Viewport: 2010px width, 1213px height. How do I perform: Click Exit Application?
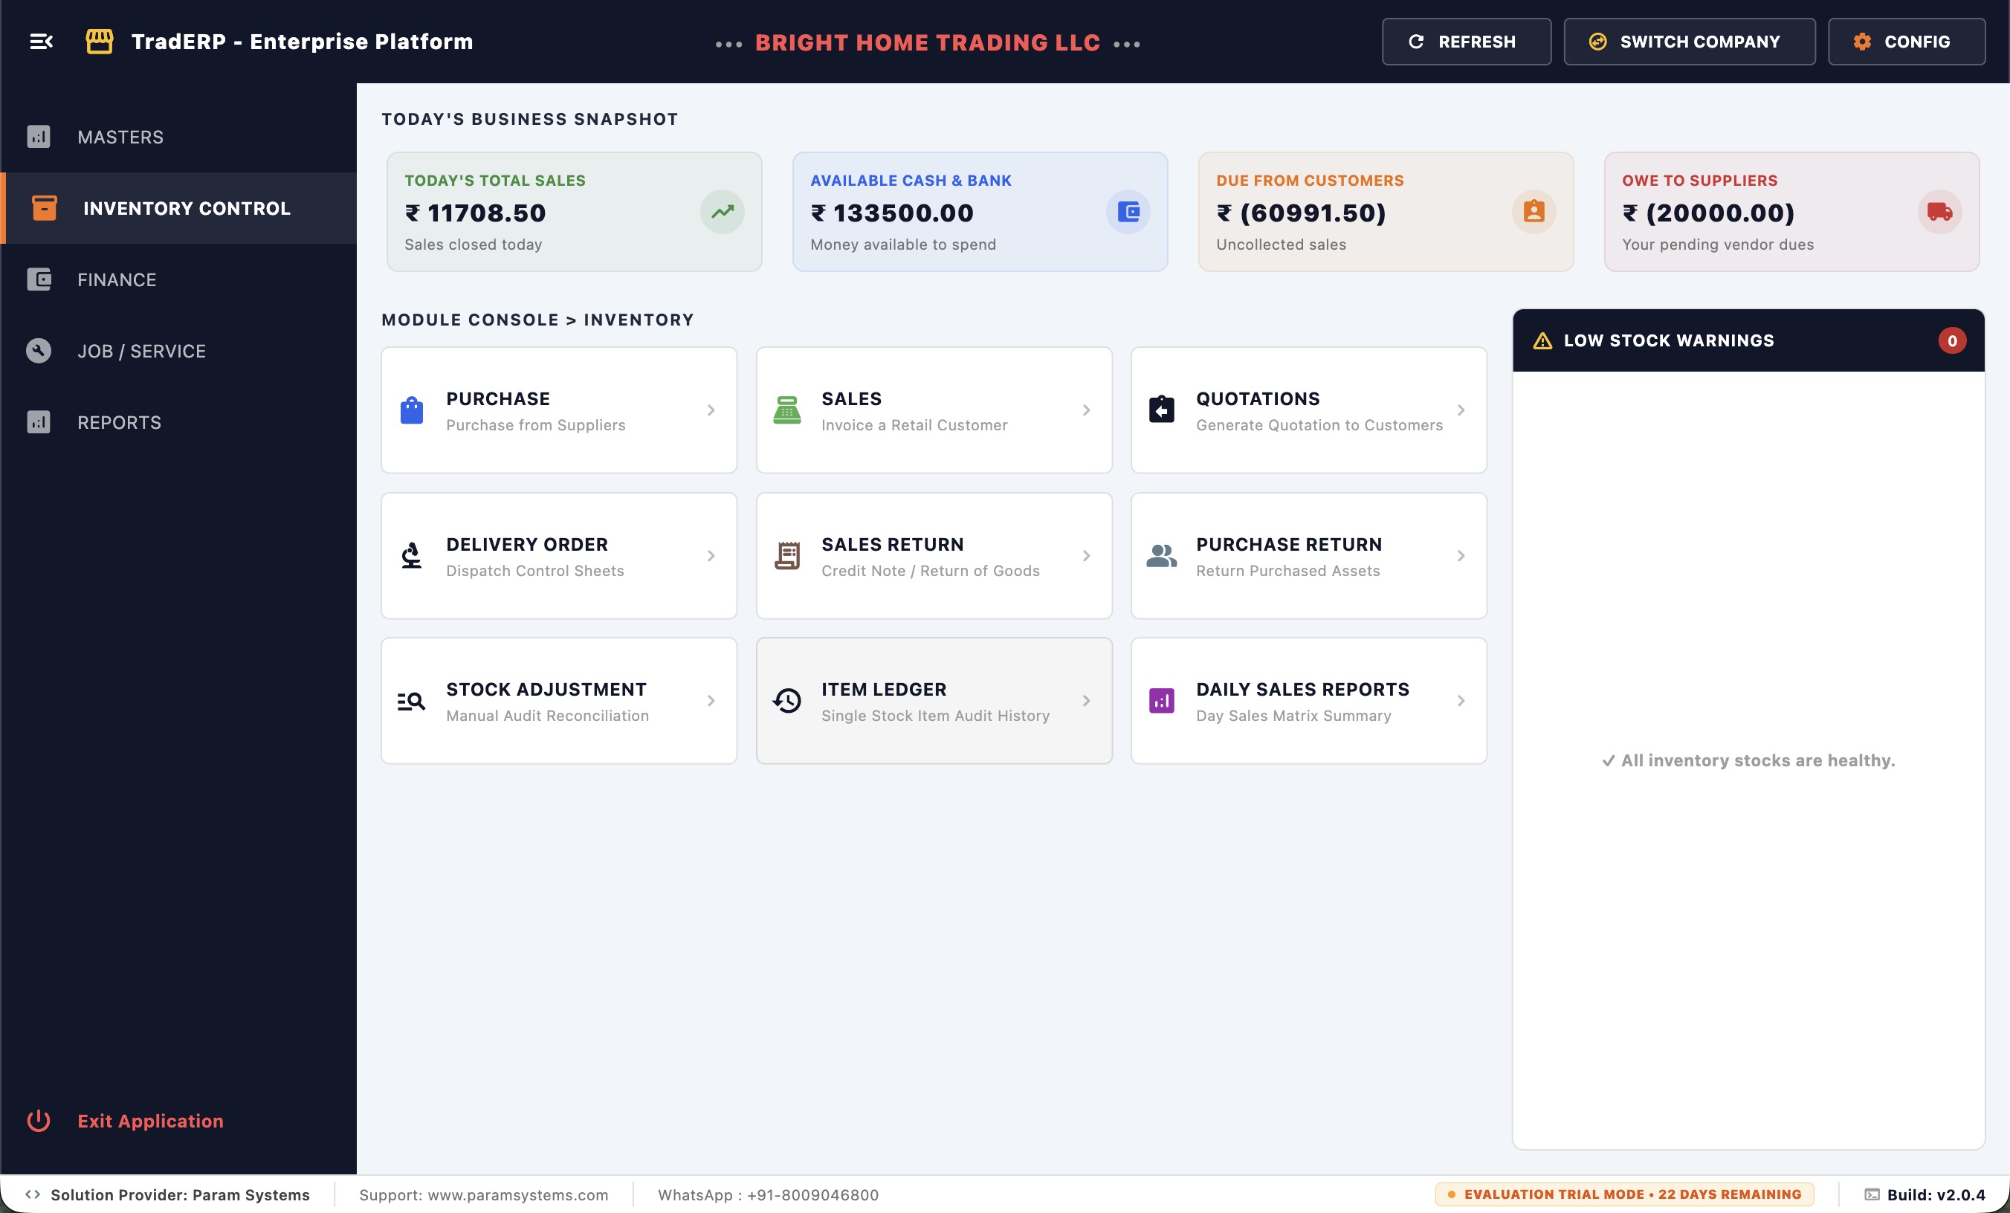pyautogui.click(x=150, y=1120)
